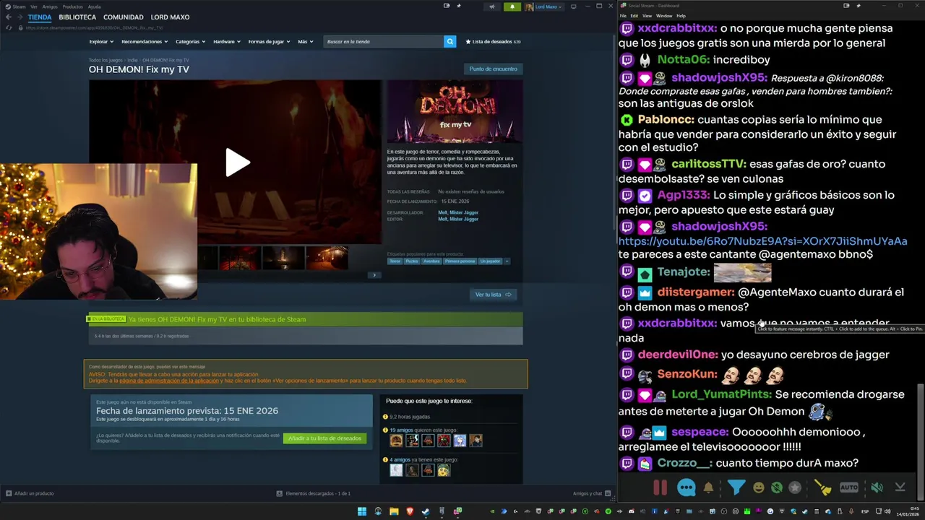Click the gray star featured icon
Image resolution: width=925 pixels, height=520 pixels.
(x=795, y=487)
